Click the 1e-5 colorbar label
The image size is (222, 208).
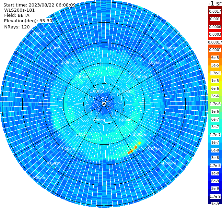[215, 81]
